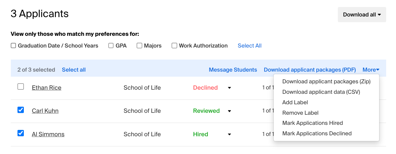The image size is (396, 154).
Task: Click Download applicant packages (PDF)
Action: [310, 70]
